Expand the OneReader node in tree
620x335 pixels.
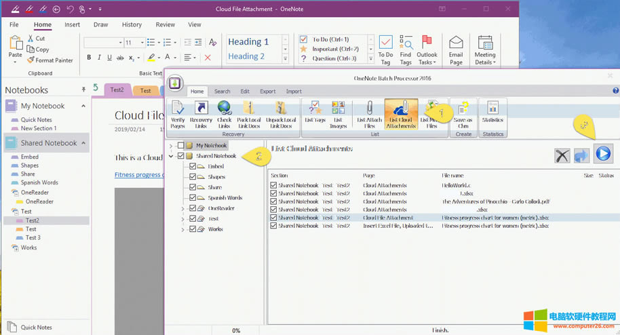click(x=183, y=208)
